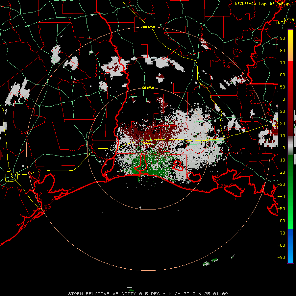Select the positive 40 value on the velocity scale
The width and height of the screenshot is (296, 296).
pos(283,99)
